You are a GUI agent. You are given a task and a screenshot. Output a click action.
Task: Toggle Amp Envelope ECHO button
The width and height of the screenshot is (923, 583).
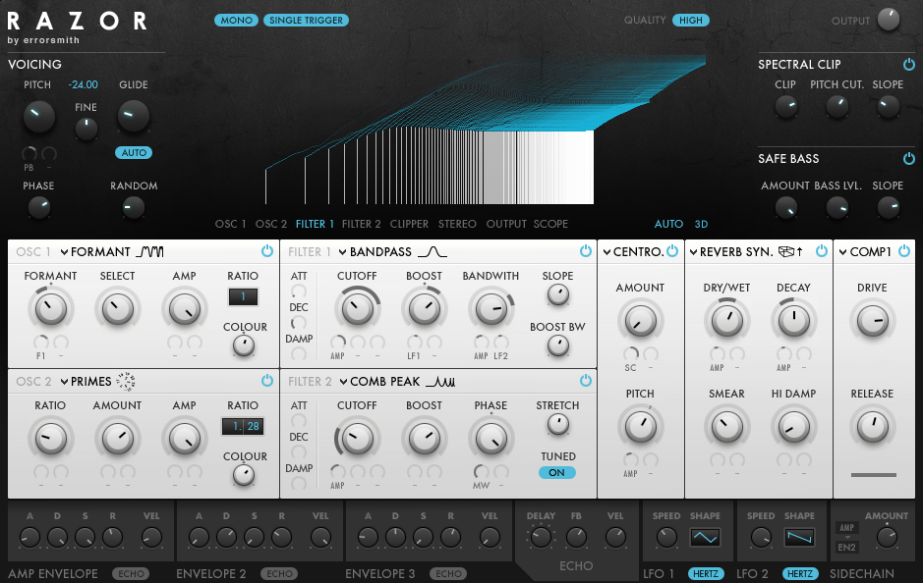pyautogui.click(x=131, y=573)
